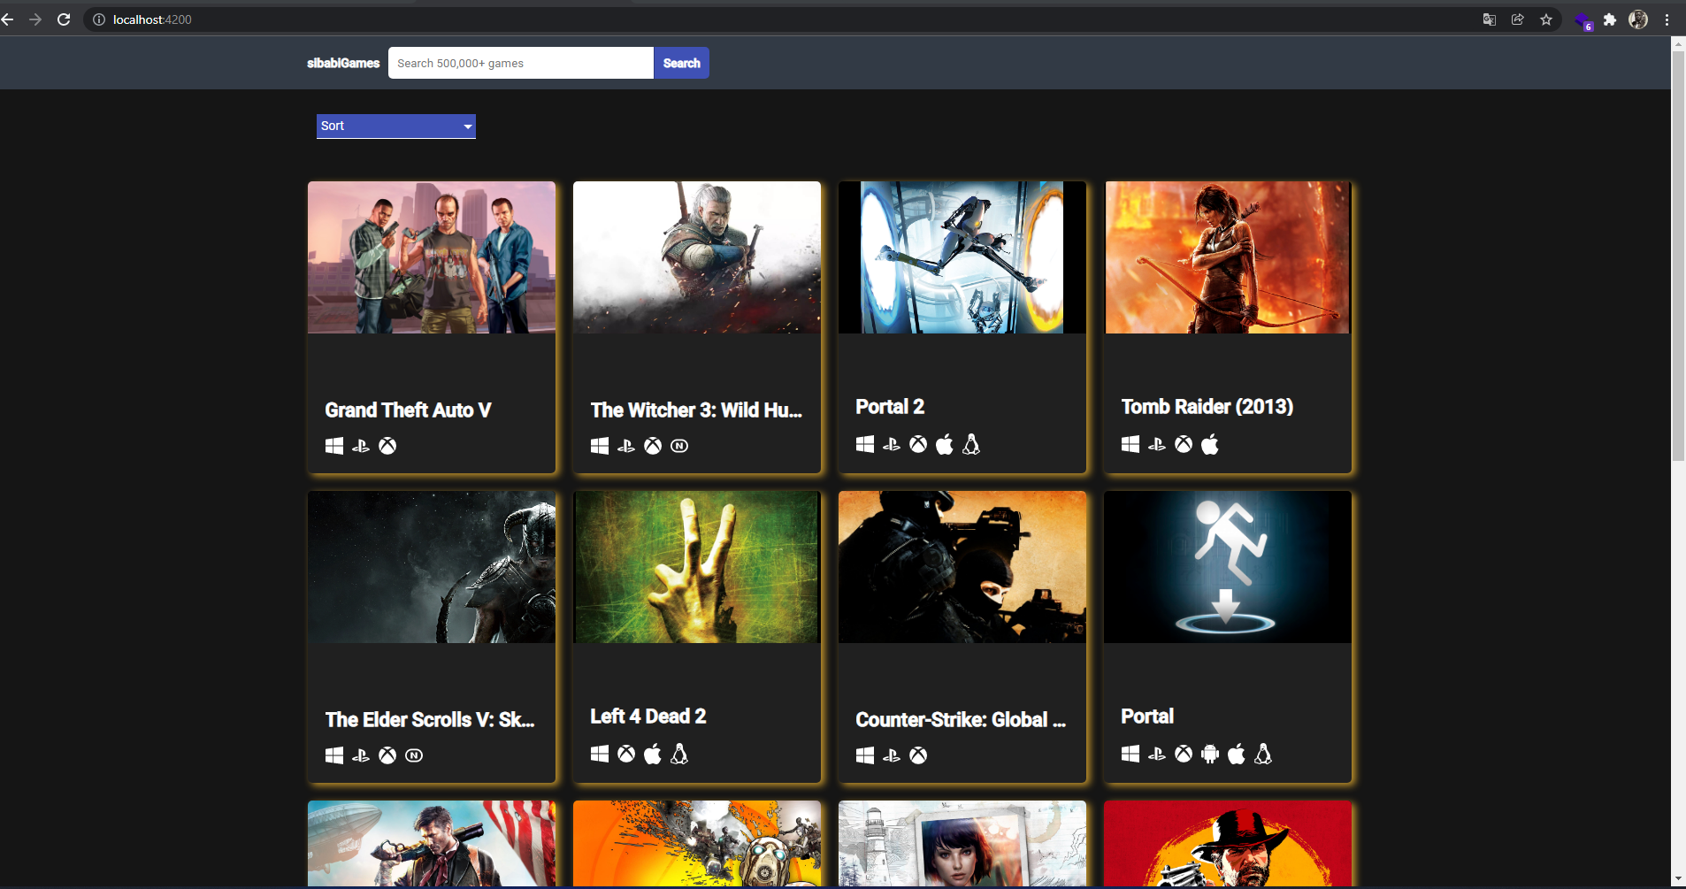
Task: Click inside the game search field
Action: (x=520, y=63)
